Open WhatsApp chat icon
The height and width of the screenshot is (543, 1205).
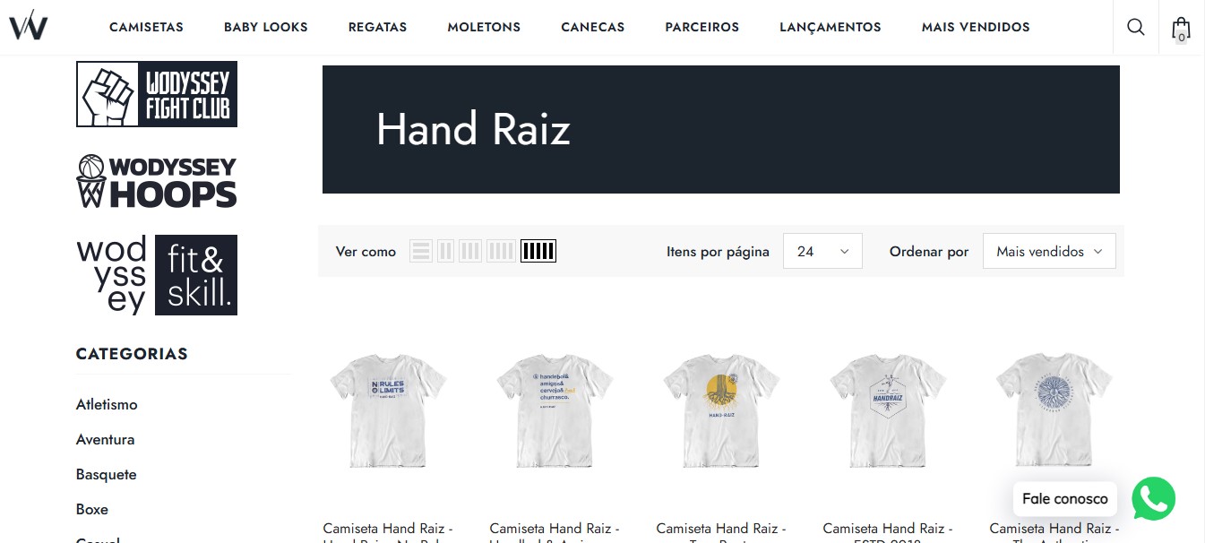click(x=1154, y=499)
